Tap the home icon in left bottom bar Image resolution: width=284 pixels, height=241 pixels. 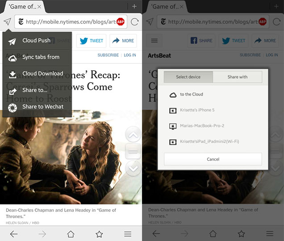coord(71,234)
